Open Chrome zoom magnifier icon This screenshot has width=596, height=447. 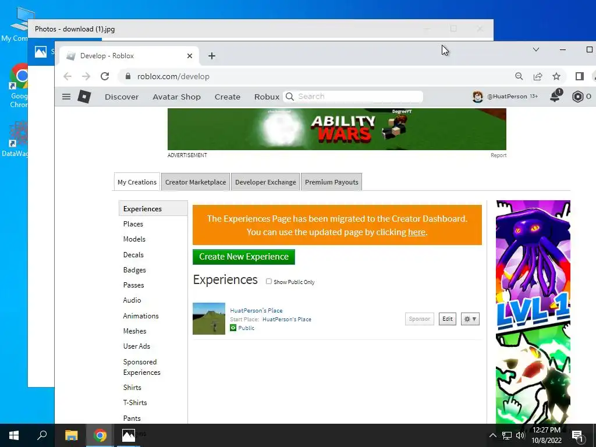[519, 76]
